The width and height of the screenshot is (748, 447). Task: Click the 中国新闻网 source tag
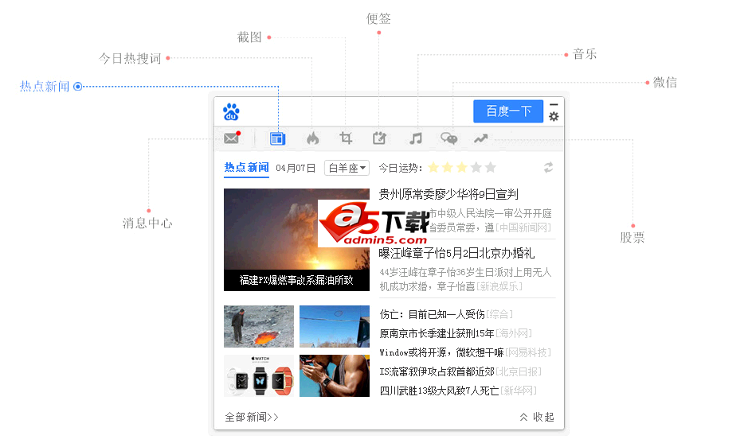point(523,227)
